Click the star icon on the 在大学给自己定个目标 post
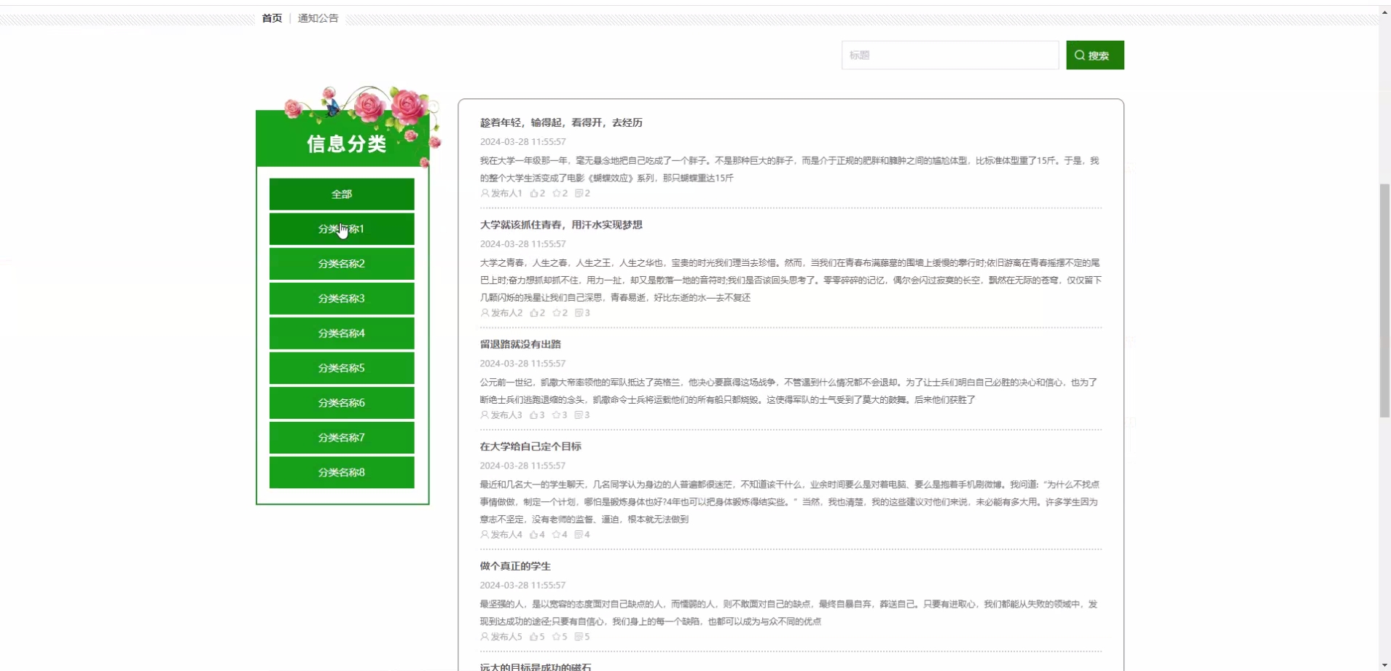 (x=556, y=534)
